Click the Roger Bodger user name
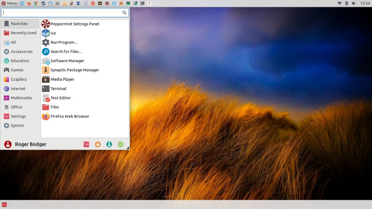Image resolution: width=372 pixels, height=209 pixels. (x=30, y=144)
